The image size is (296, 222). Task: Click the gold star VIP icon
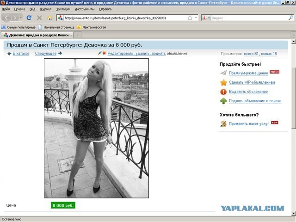pos(223,82)
